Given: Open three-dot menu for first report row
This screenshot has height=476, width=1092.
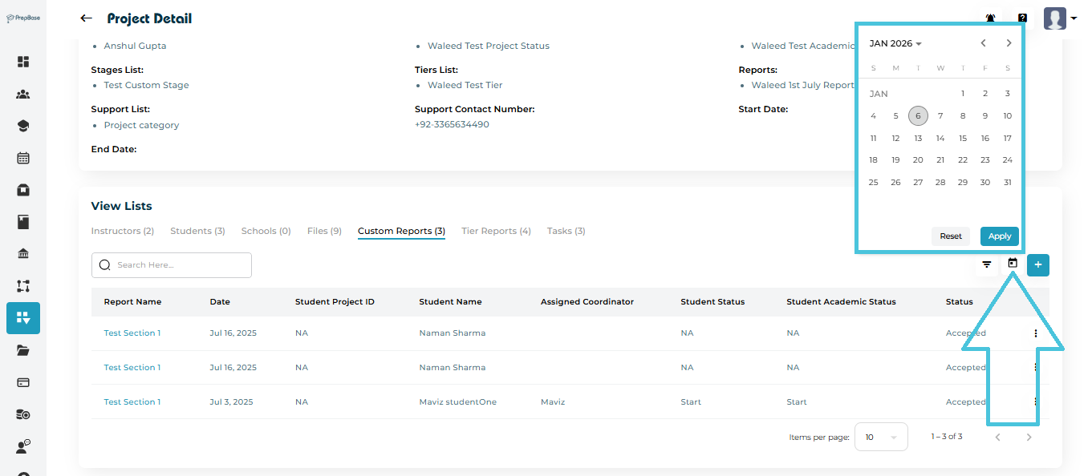Looking at the screenshot, I should [1036, 333].
